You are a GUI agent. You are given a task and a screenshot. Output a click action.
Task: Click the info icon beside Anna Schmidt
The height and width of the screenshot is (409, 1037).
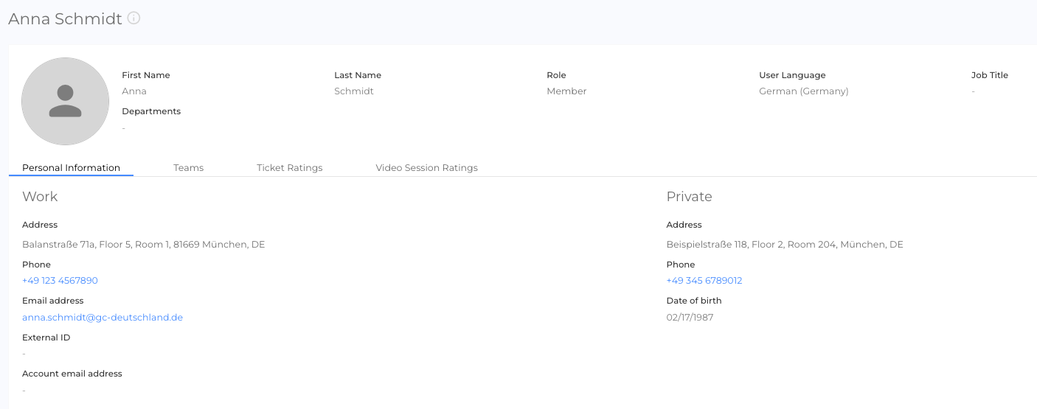[133, 18]
